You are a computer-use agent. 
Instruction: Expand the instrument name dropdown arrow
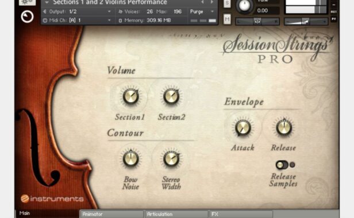click(x=47, y=2)
